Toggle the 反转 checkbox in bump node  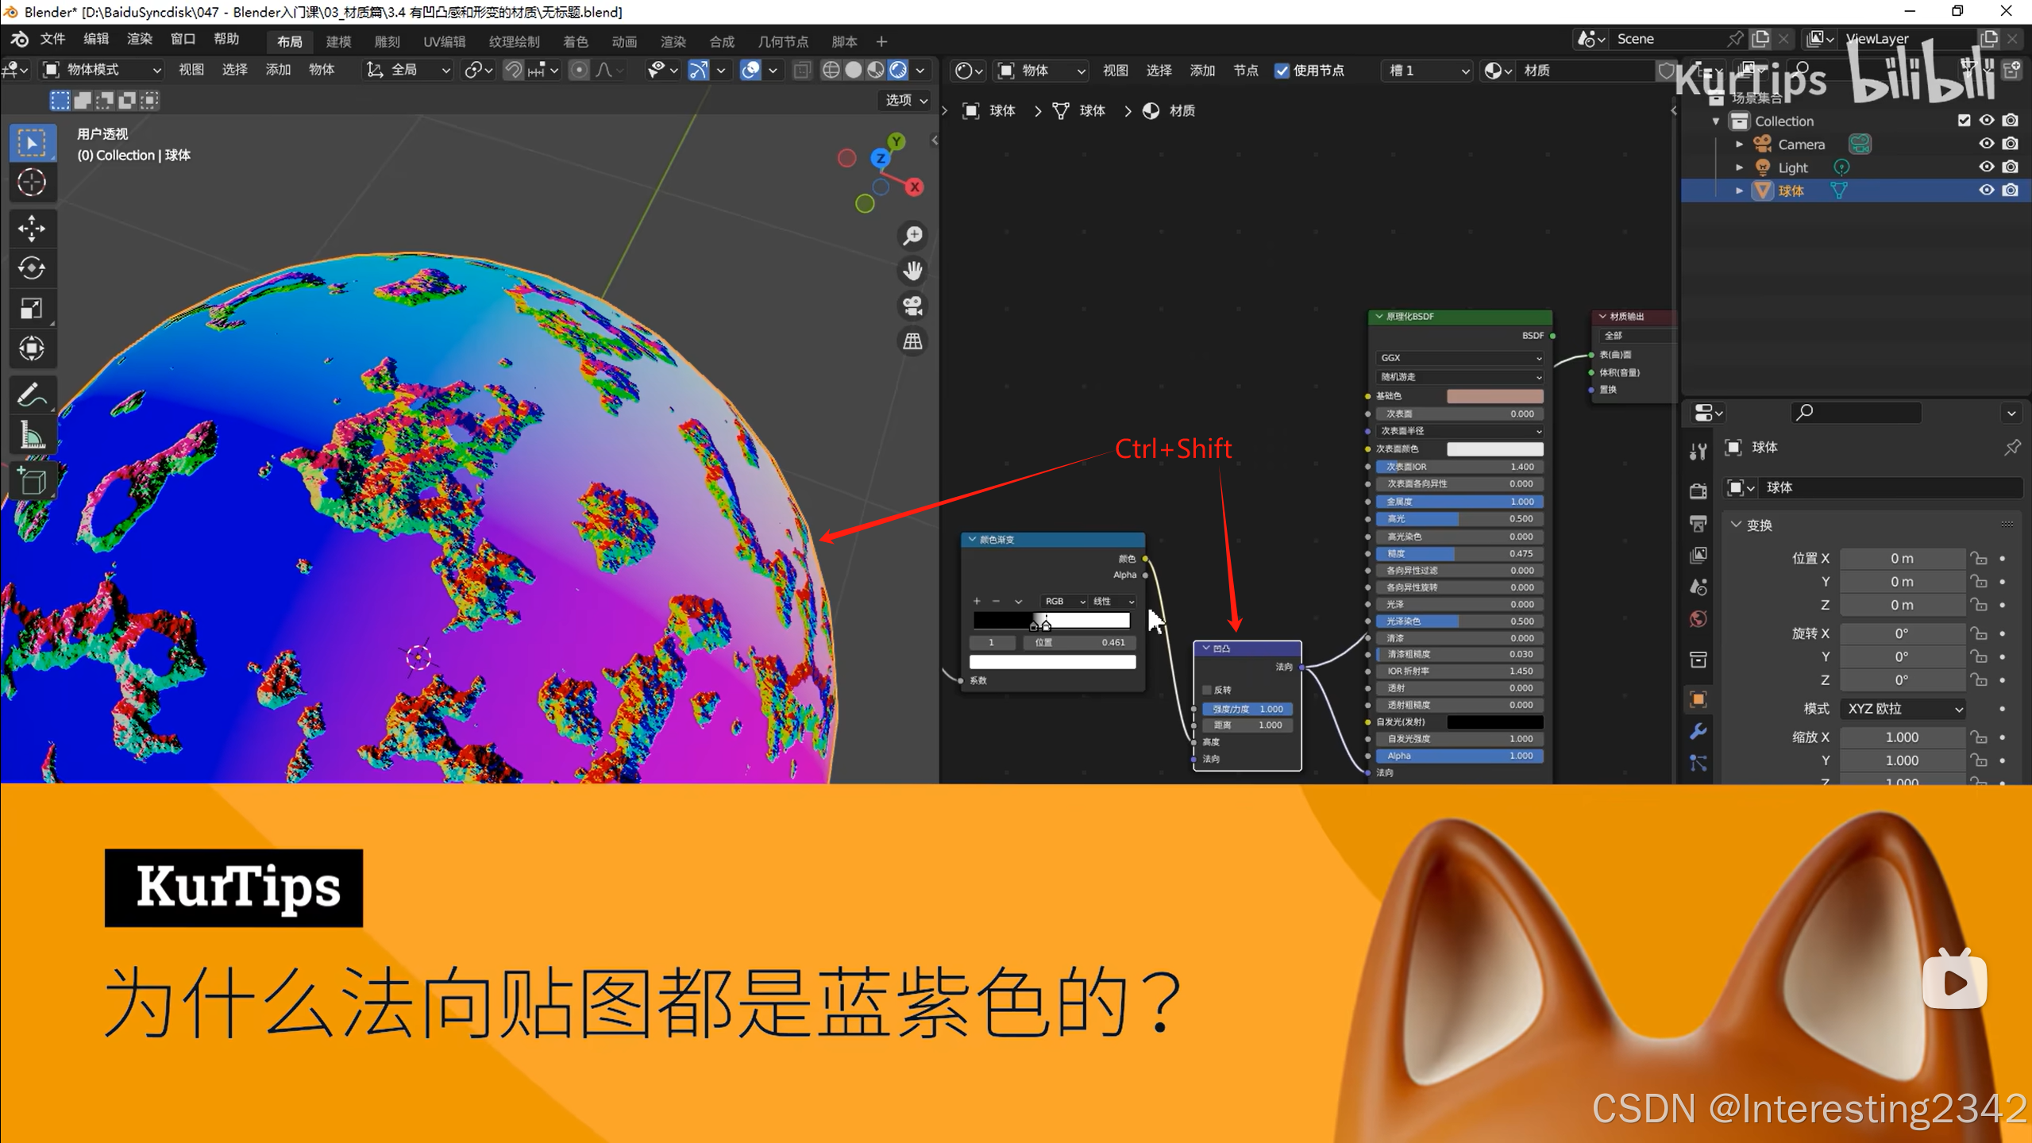[1208, 690]
